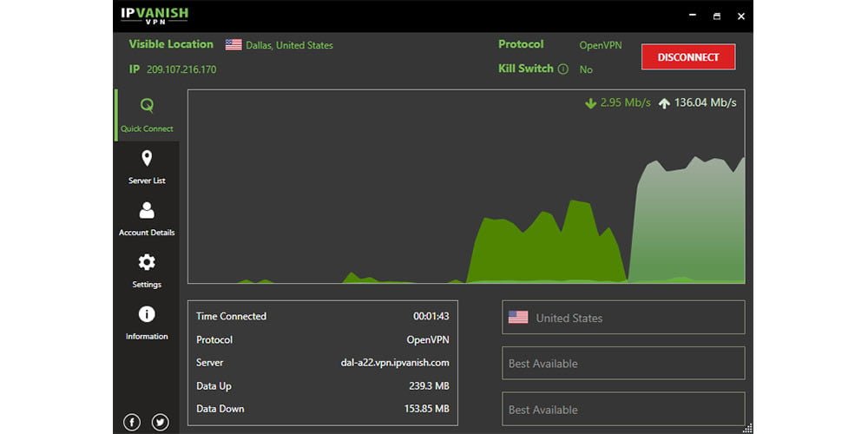Click the Kill Switch status value No
The width and height of the screenshot is (868, 434).
tap(586, 69)
